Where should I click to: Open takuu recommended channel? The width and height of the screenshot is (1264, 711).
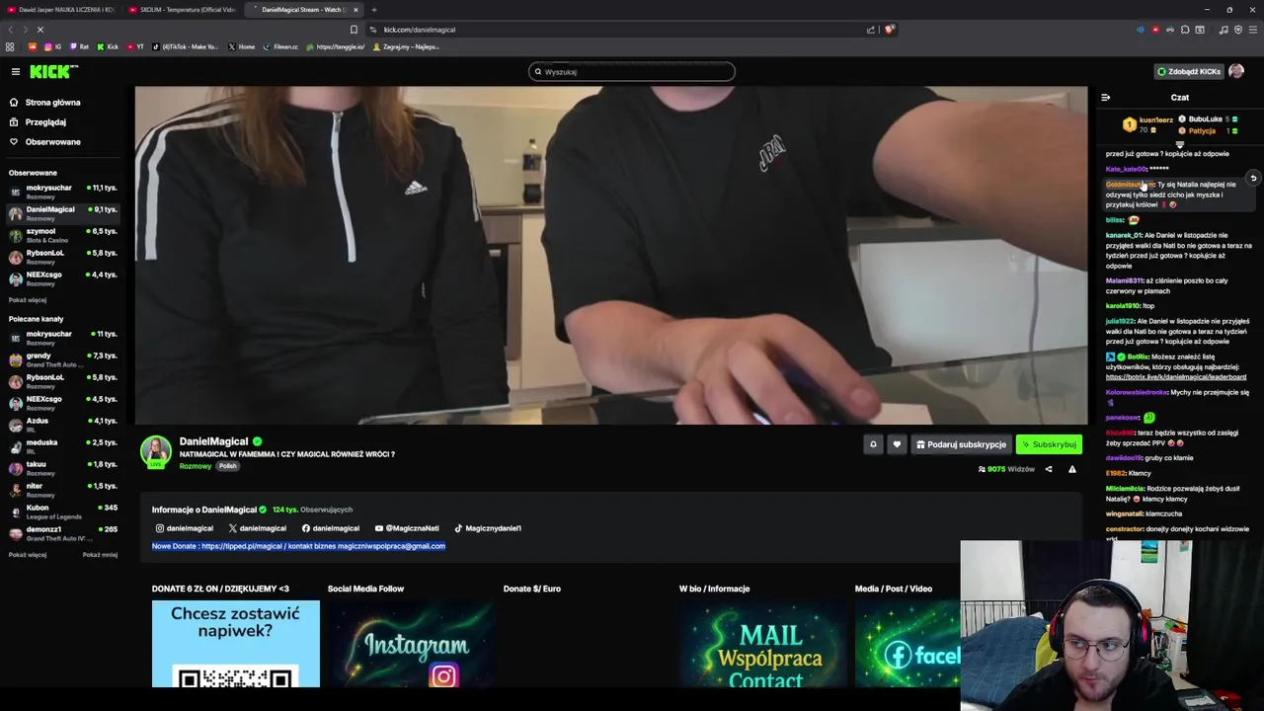[63, 468]
